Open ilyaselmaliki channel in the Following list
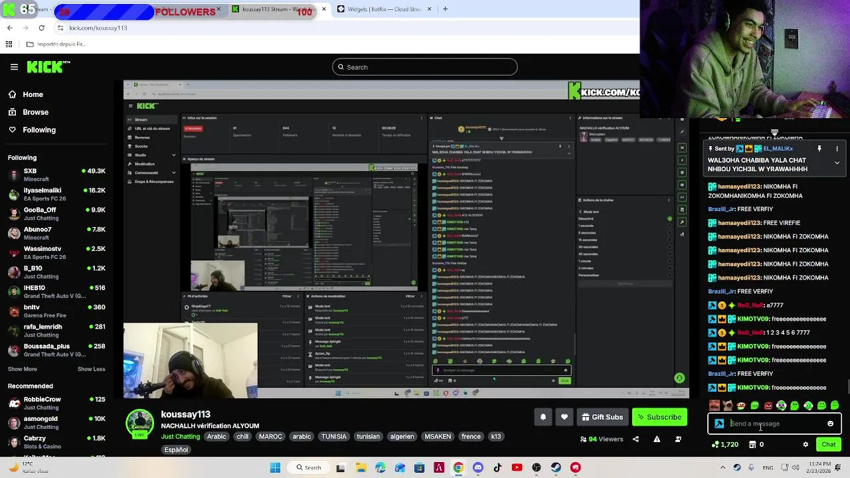This screenshot has height=478, width=850. (56, 194)
